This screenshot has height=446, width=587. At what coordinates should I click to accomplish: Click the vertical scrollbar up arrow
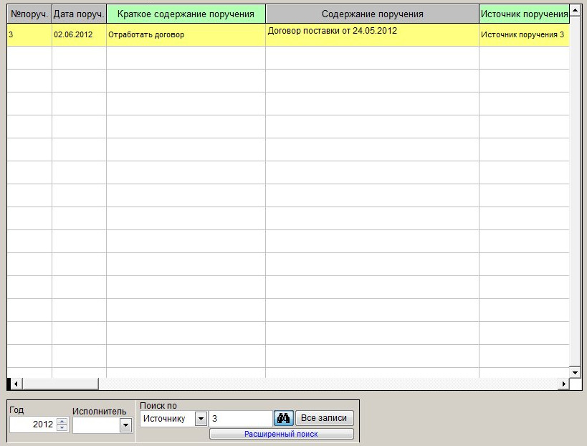pos(576,10)
